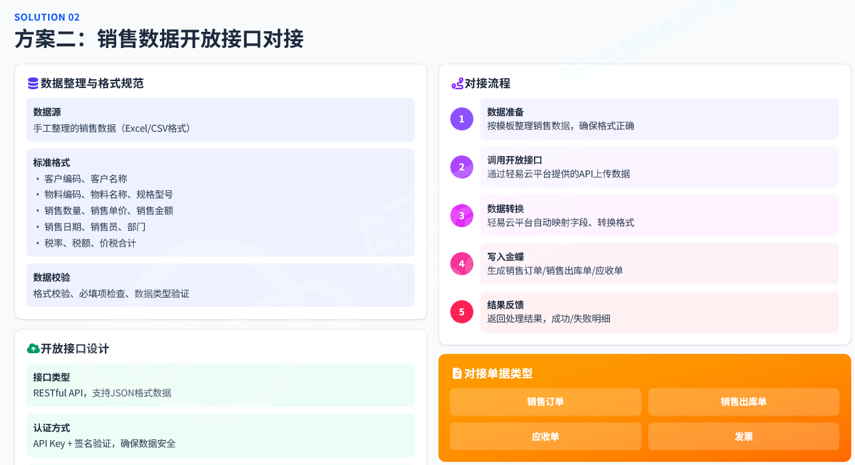Click the step 3 circle badge
The image size is (855, 465).
pos(462,215)
